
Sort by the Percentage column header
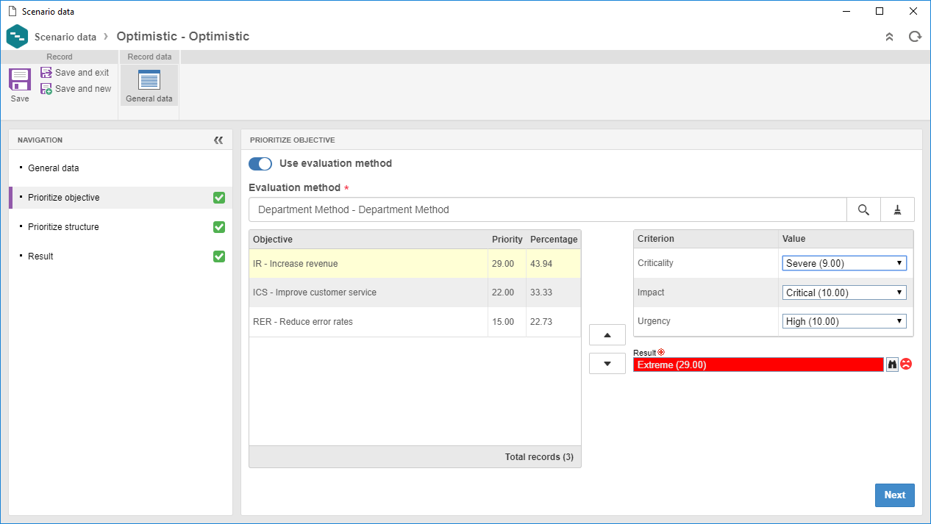(554, 240)
